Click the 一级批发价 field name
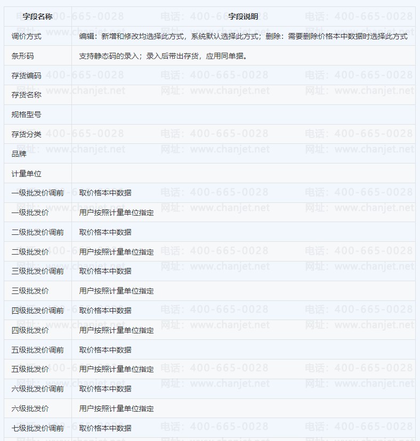The height and width of the screenshot is (441, 420). point(30,213)
